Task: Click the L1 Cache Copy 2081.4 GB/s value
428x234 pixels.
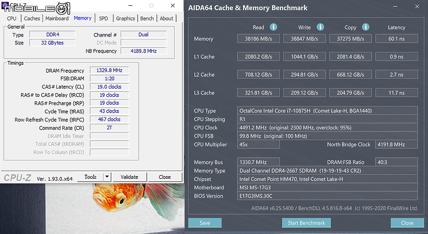Action: click(350, 57)
